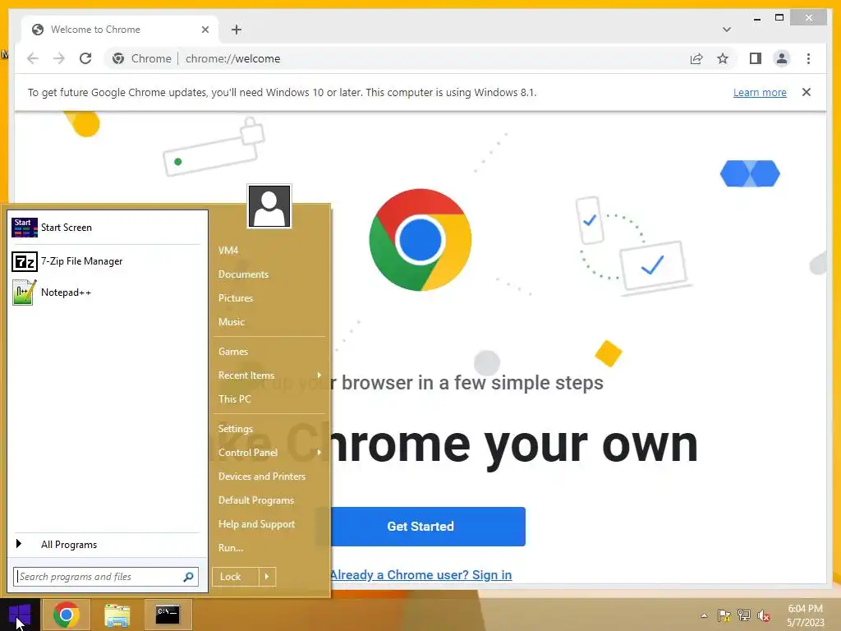Click the Action Center flag icon
841x631 pixels.
pos(724,615)
